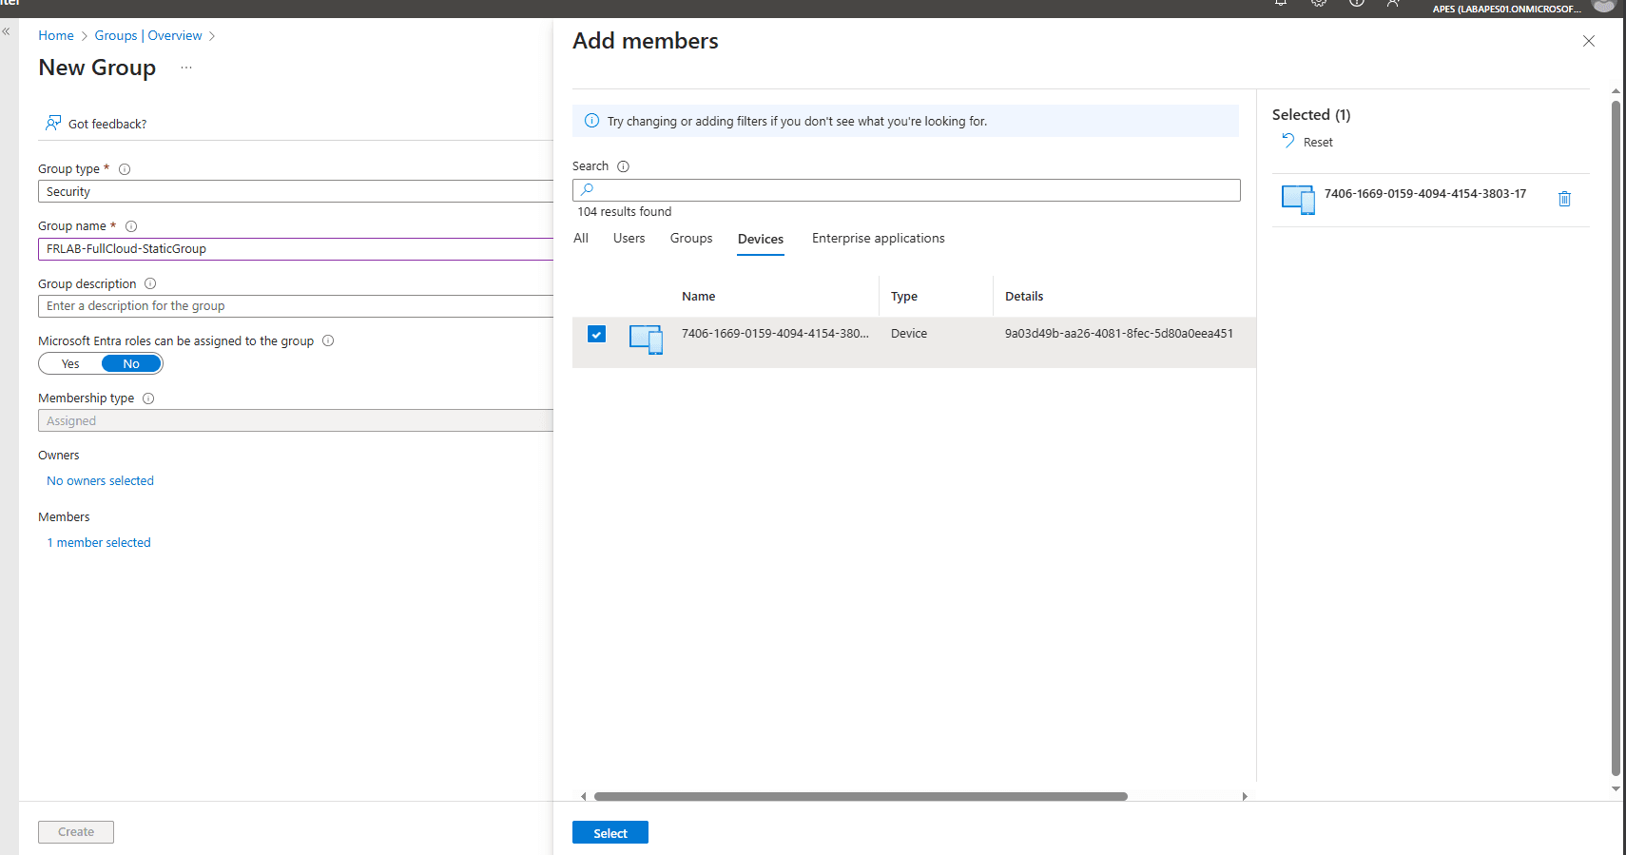Click the 104 results found text
1626x855 pixels.
coord(624,212)
